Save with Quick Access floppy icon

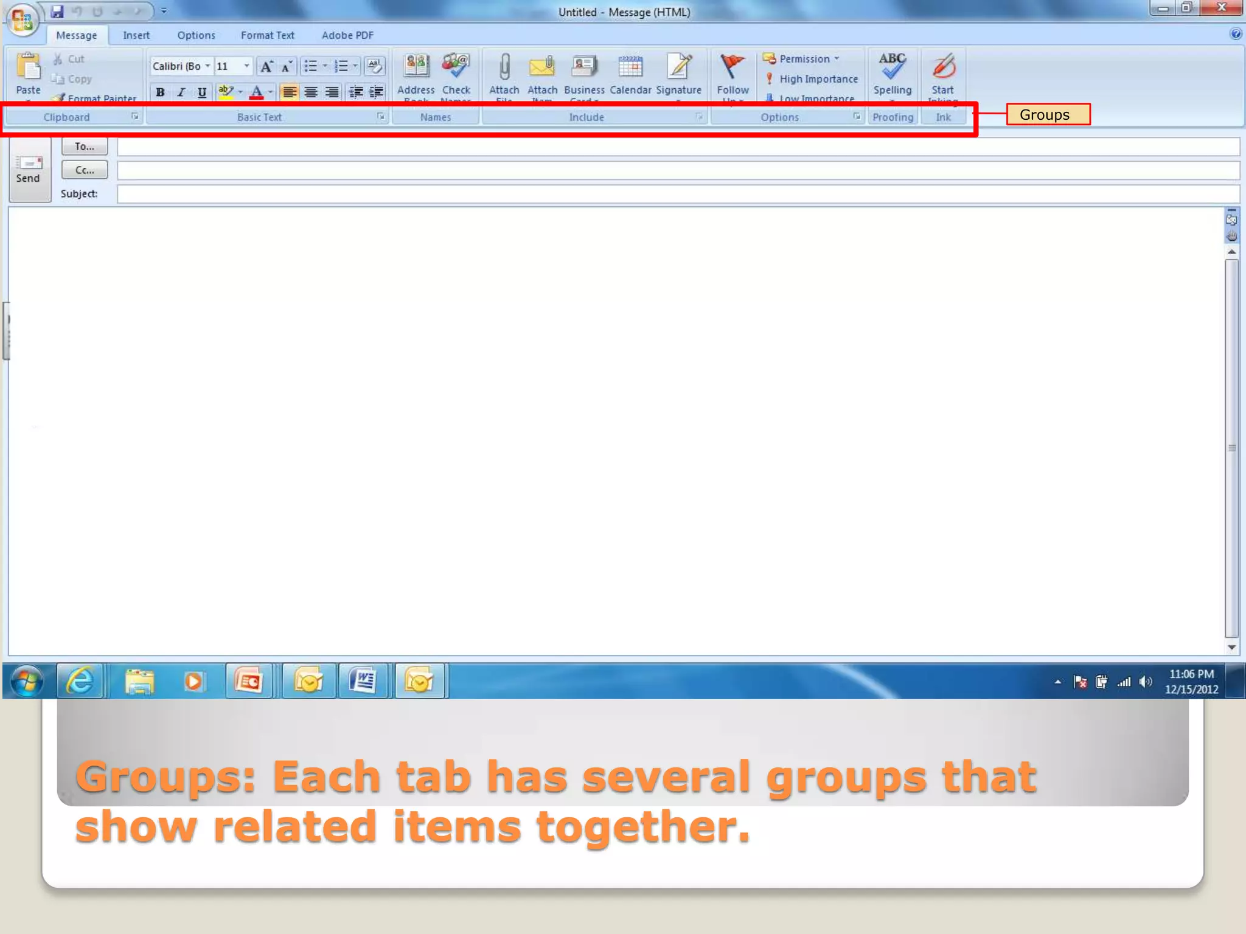[57, 11]
